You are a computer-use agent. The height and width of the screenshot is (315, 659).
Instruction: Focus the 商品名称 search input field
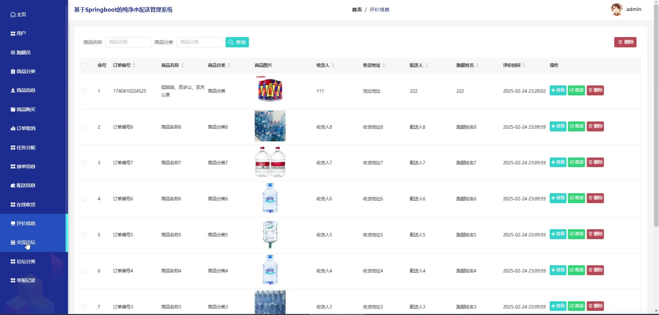click(x=128, y=42)
